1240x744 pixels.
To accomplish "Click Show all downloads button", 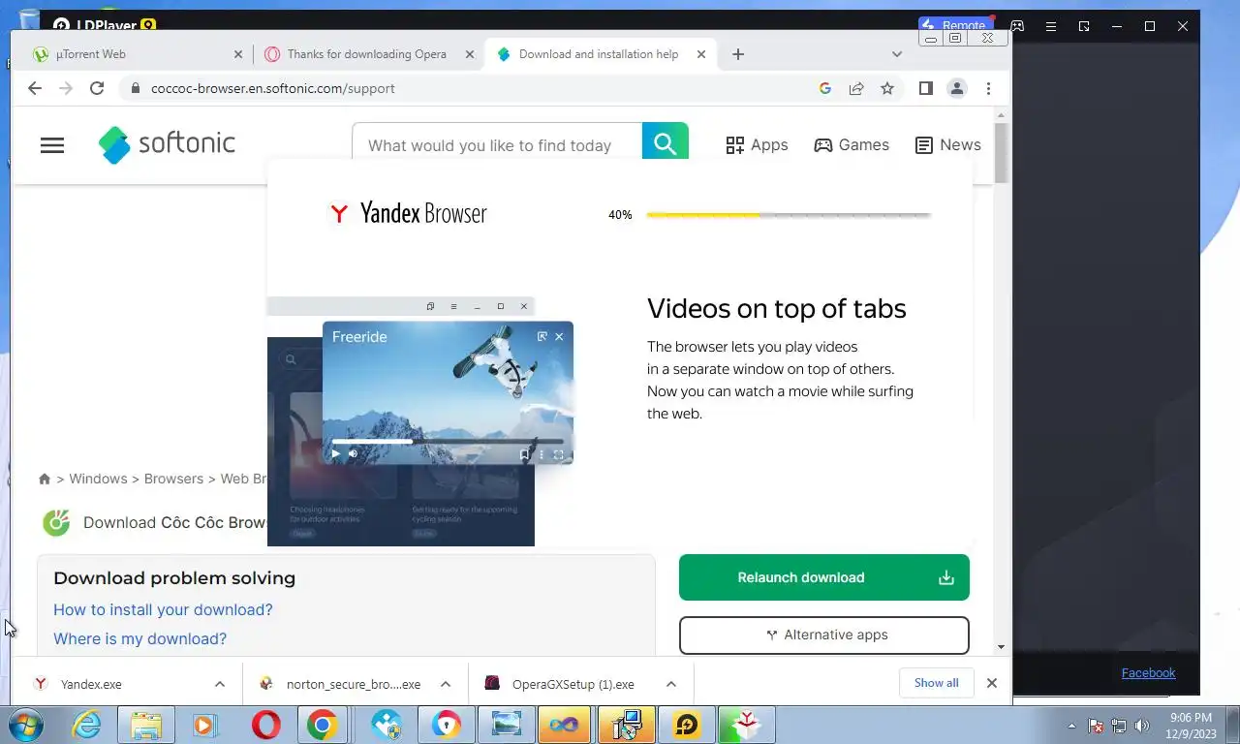I will click(936, 683).
